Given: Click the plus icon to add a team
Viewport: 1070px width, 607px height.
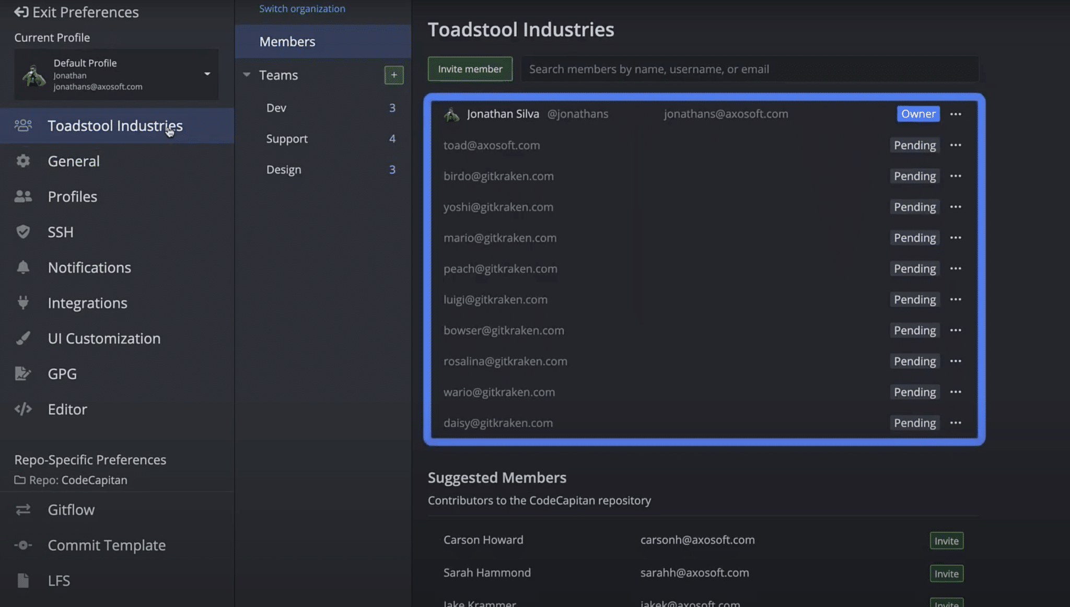Looking at the screenshot, I should [x=394, y=75].
